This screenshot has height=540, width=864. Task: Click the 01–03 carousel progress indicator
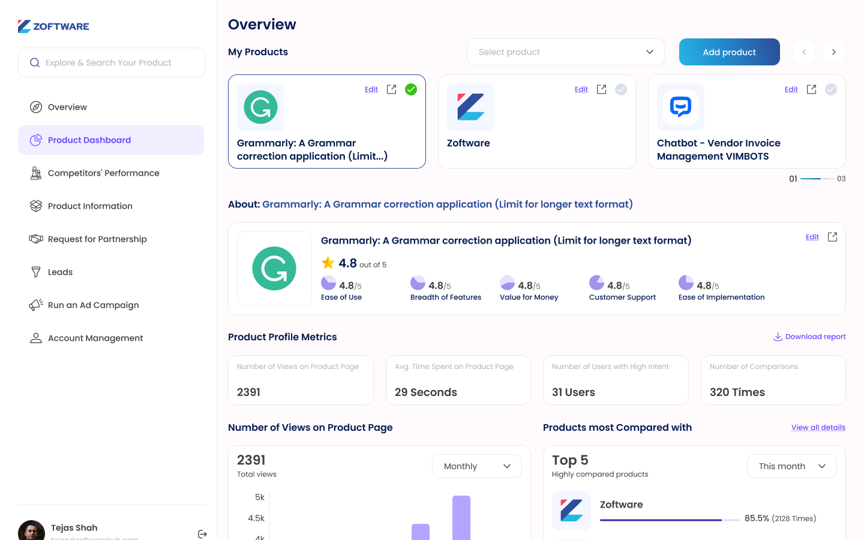817,179
